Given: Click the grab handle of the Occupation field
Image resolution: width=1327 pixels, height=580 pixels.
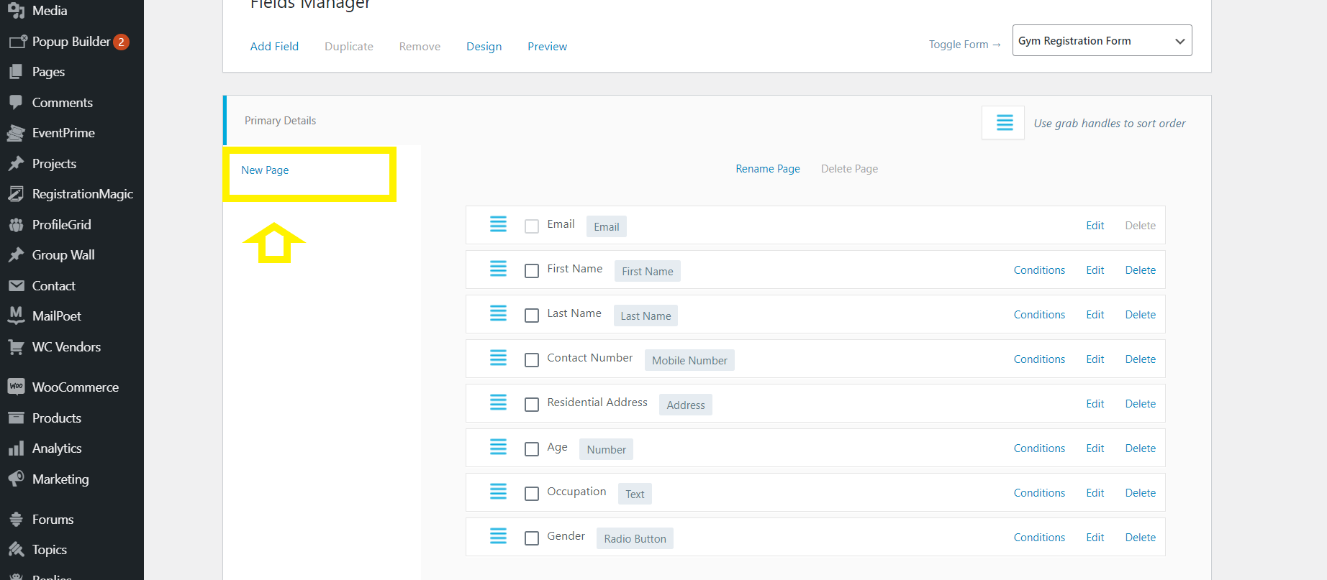Looking at the screenshot, I should click(x=498, y=492).
